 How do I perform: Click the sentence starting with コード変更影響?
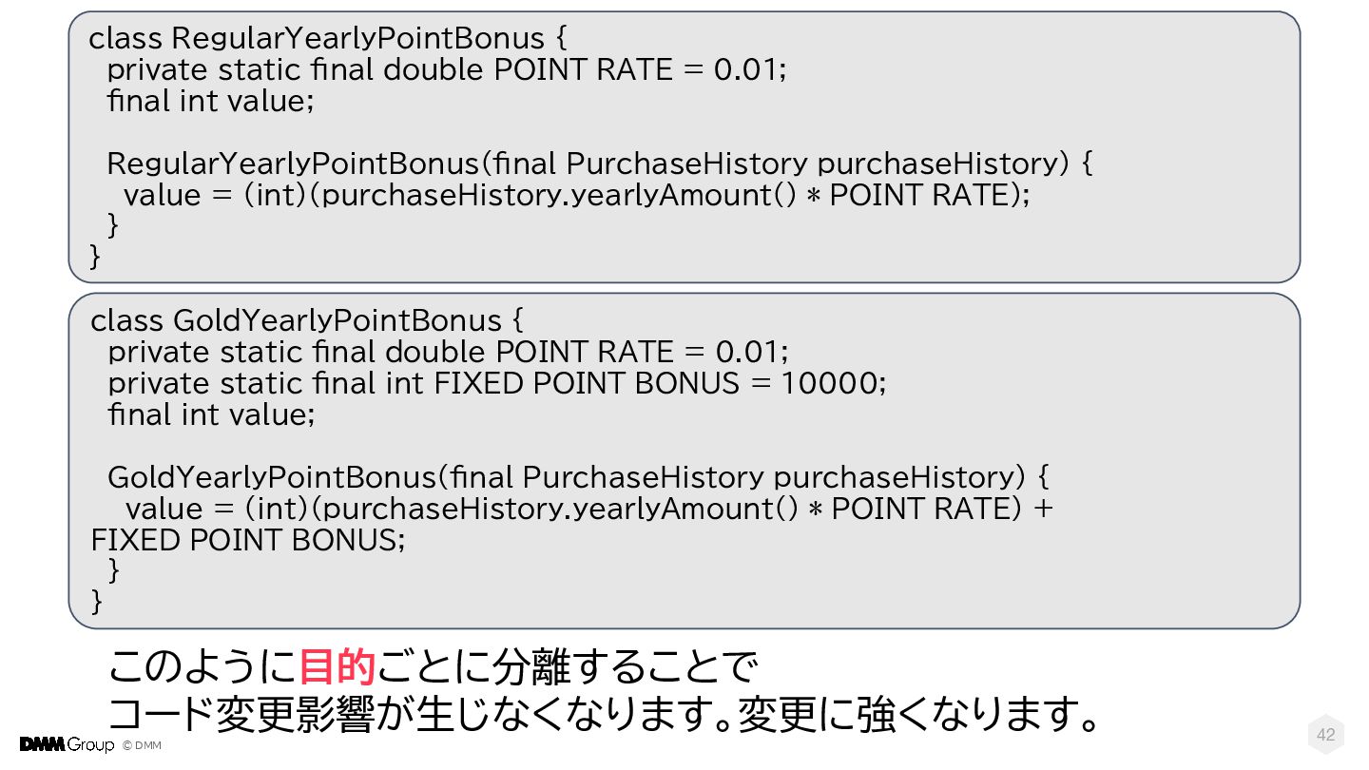tap(604, 715)
